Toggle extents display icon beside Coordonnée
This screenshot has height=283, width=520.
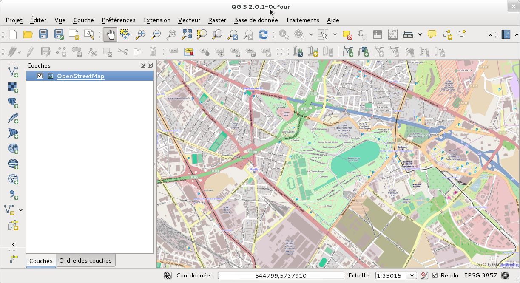pos(168,275)
